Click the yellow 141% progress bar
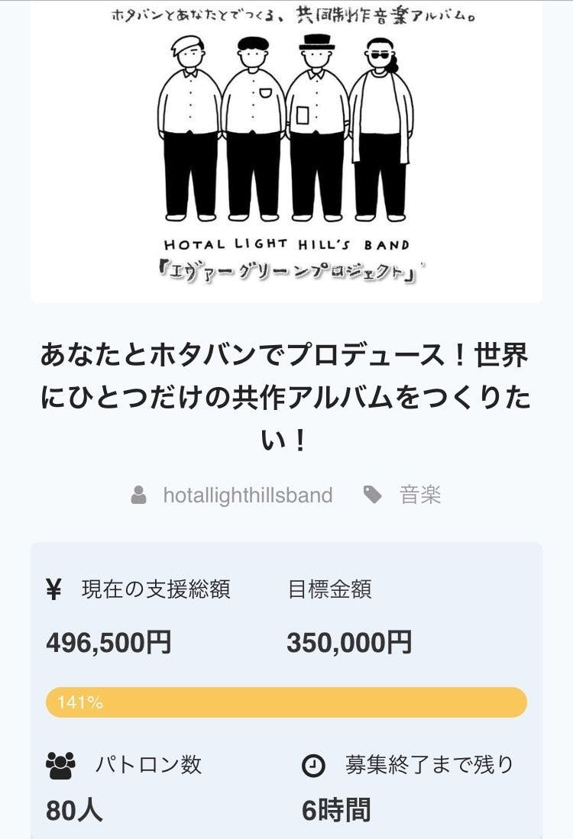This screenshot has width=573, height=839. coord(286,702)
